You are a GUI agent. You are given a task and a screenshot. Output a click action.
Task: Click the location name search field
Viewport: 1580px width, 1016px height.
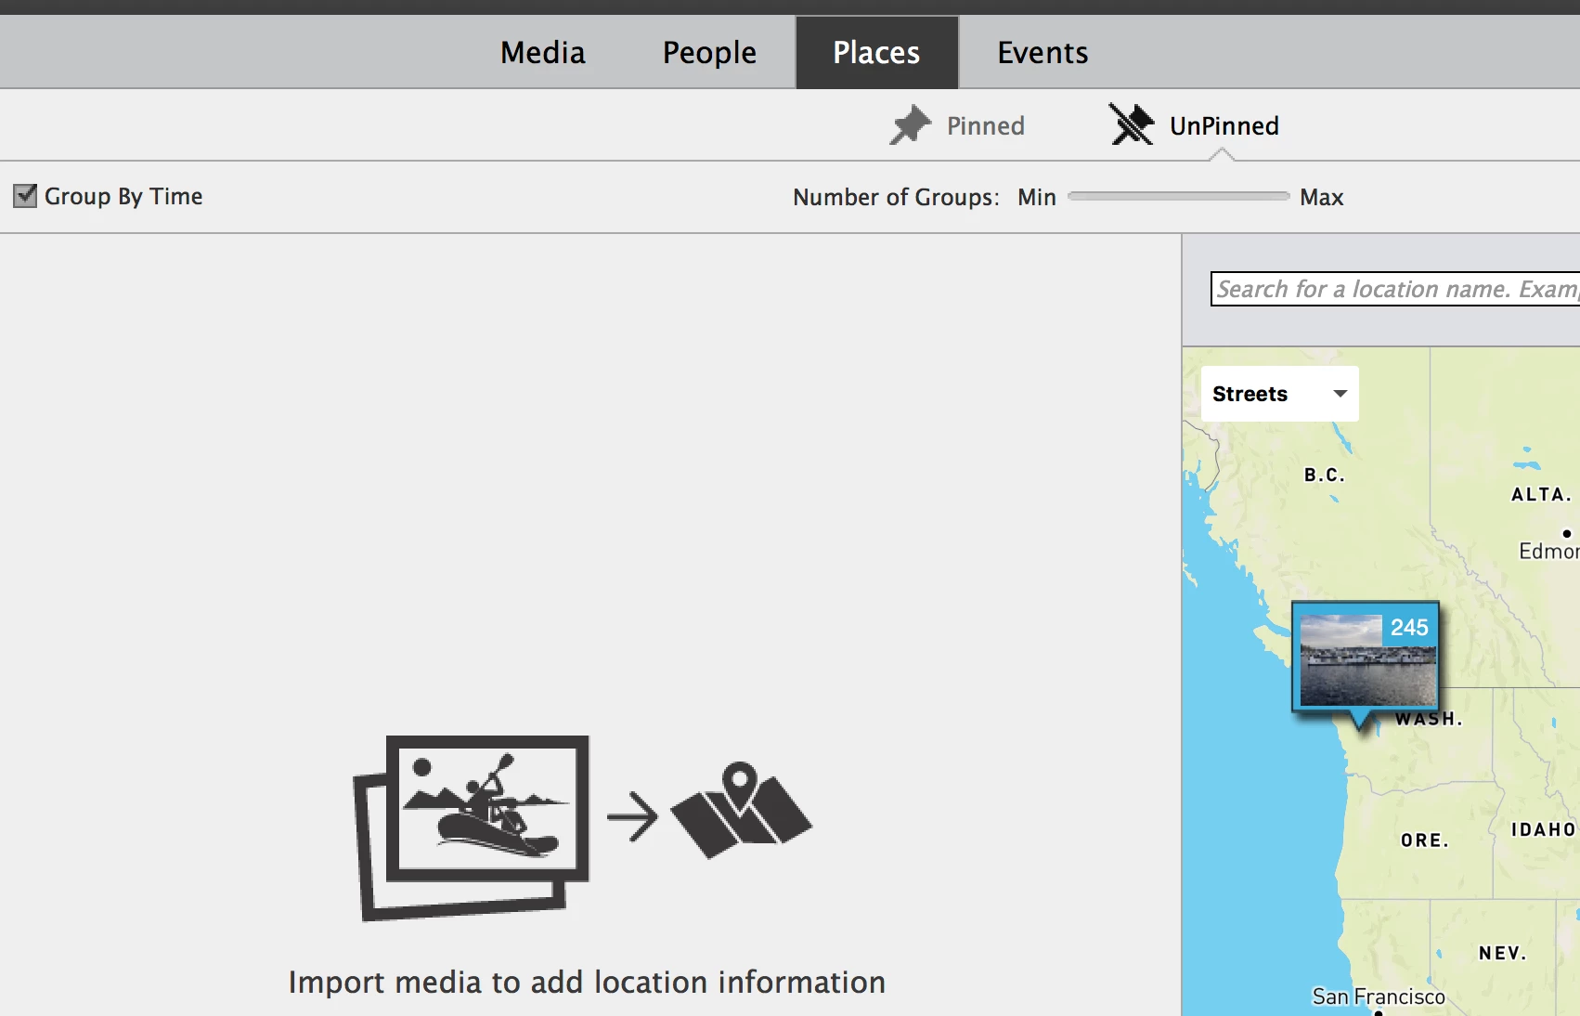[1395, 289]
